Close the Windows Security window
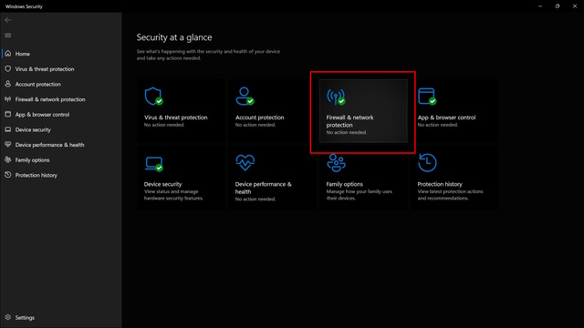Screen dimensions: 584x328 click(x=575, y=6)
